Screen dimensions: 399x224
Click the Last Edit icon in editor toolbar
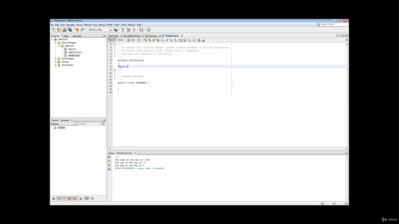pos(129,40)
